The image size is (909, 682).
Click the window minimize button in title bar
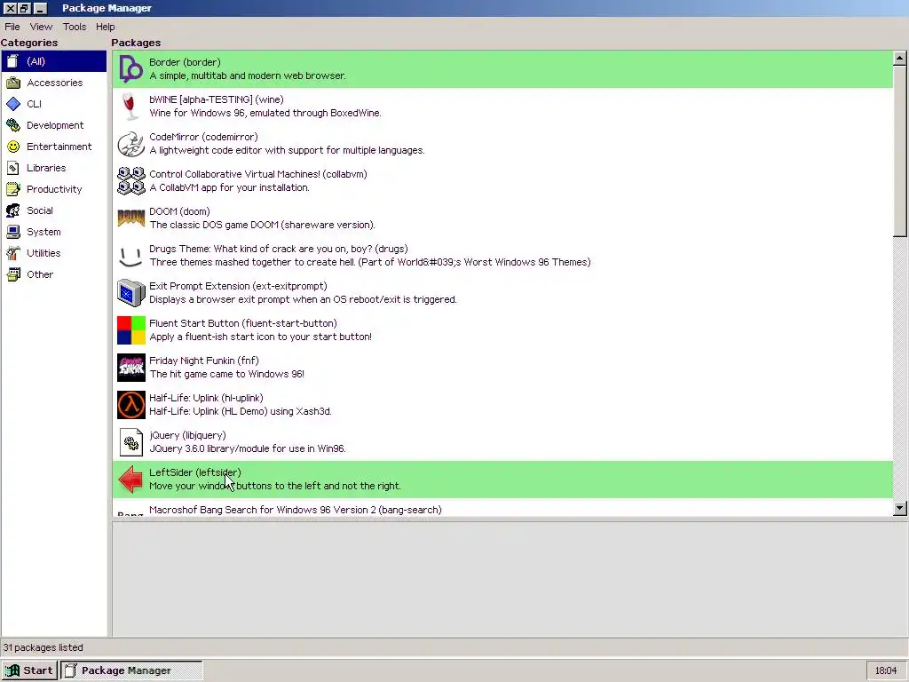coord(39,8)
